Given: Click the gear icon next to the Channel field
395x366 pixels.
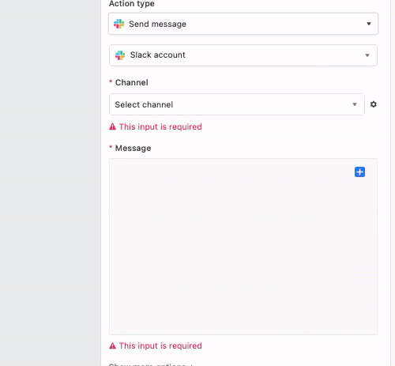Looking at the screenshot, I should pos(374,104).
